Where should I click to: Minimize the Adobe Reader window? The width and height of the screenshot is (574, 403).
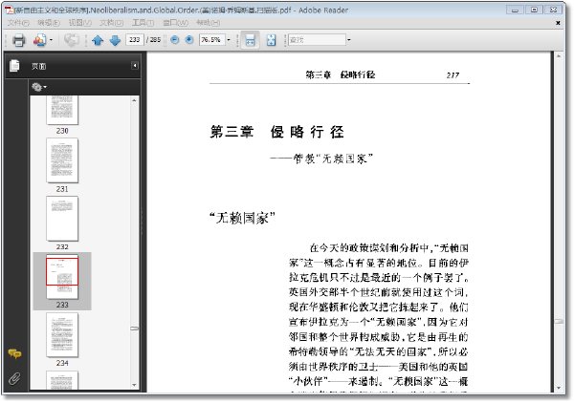coord(515,10)
